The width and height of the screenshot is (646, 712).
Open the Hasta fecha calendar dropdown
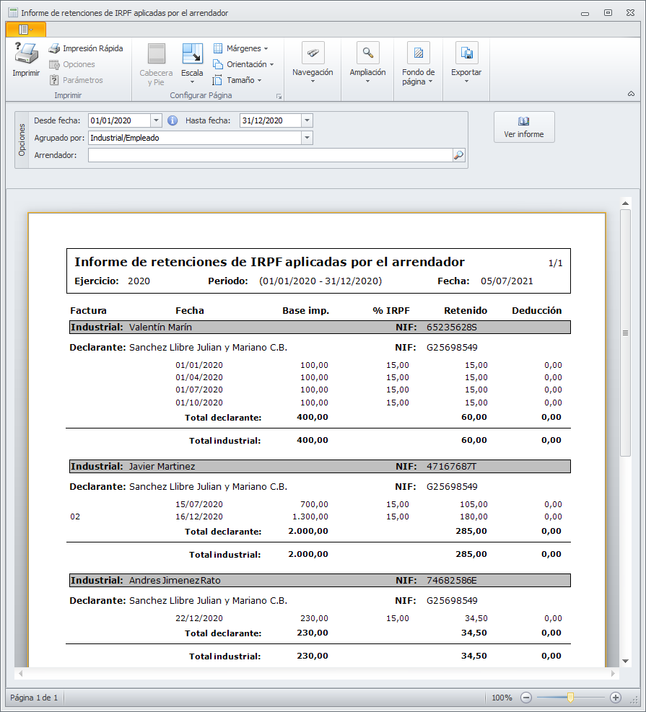click(x=307, y=120)
